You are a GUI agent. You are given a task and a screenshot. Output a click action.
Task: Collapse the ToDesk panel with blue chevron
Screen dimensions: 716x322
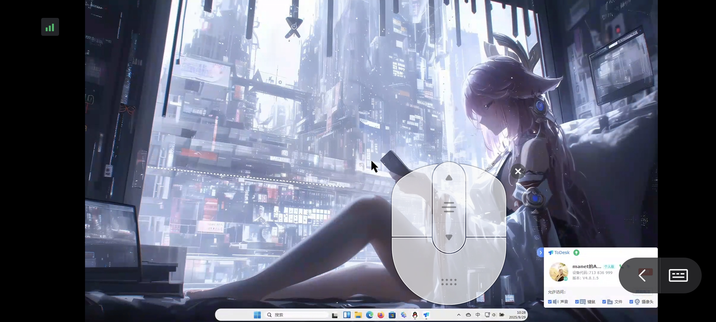(x=541, y=253)
